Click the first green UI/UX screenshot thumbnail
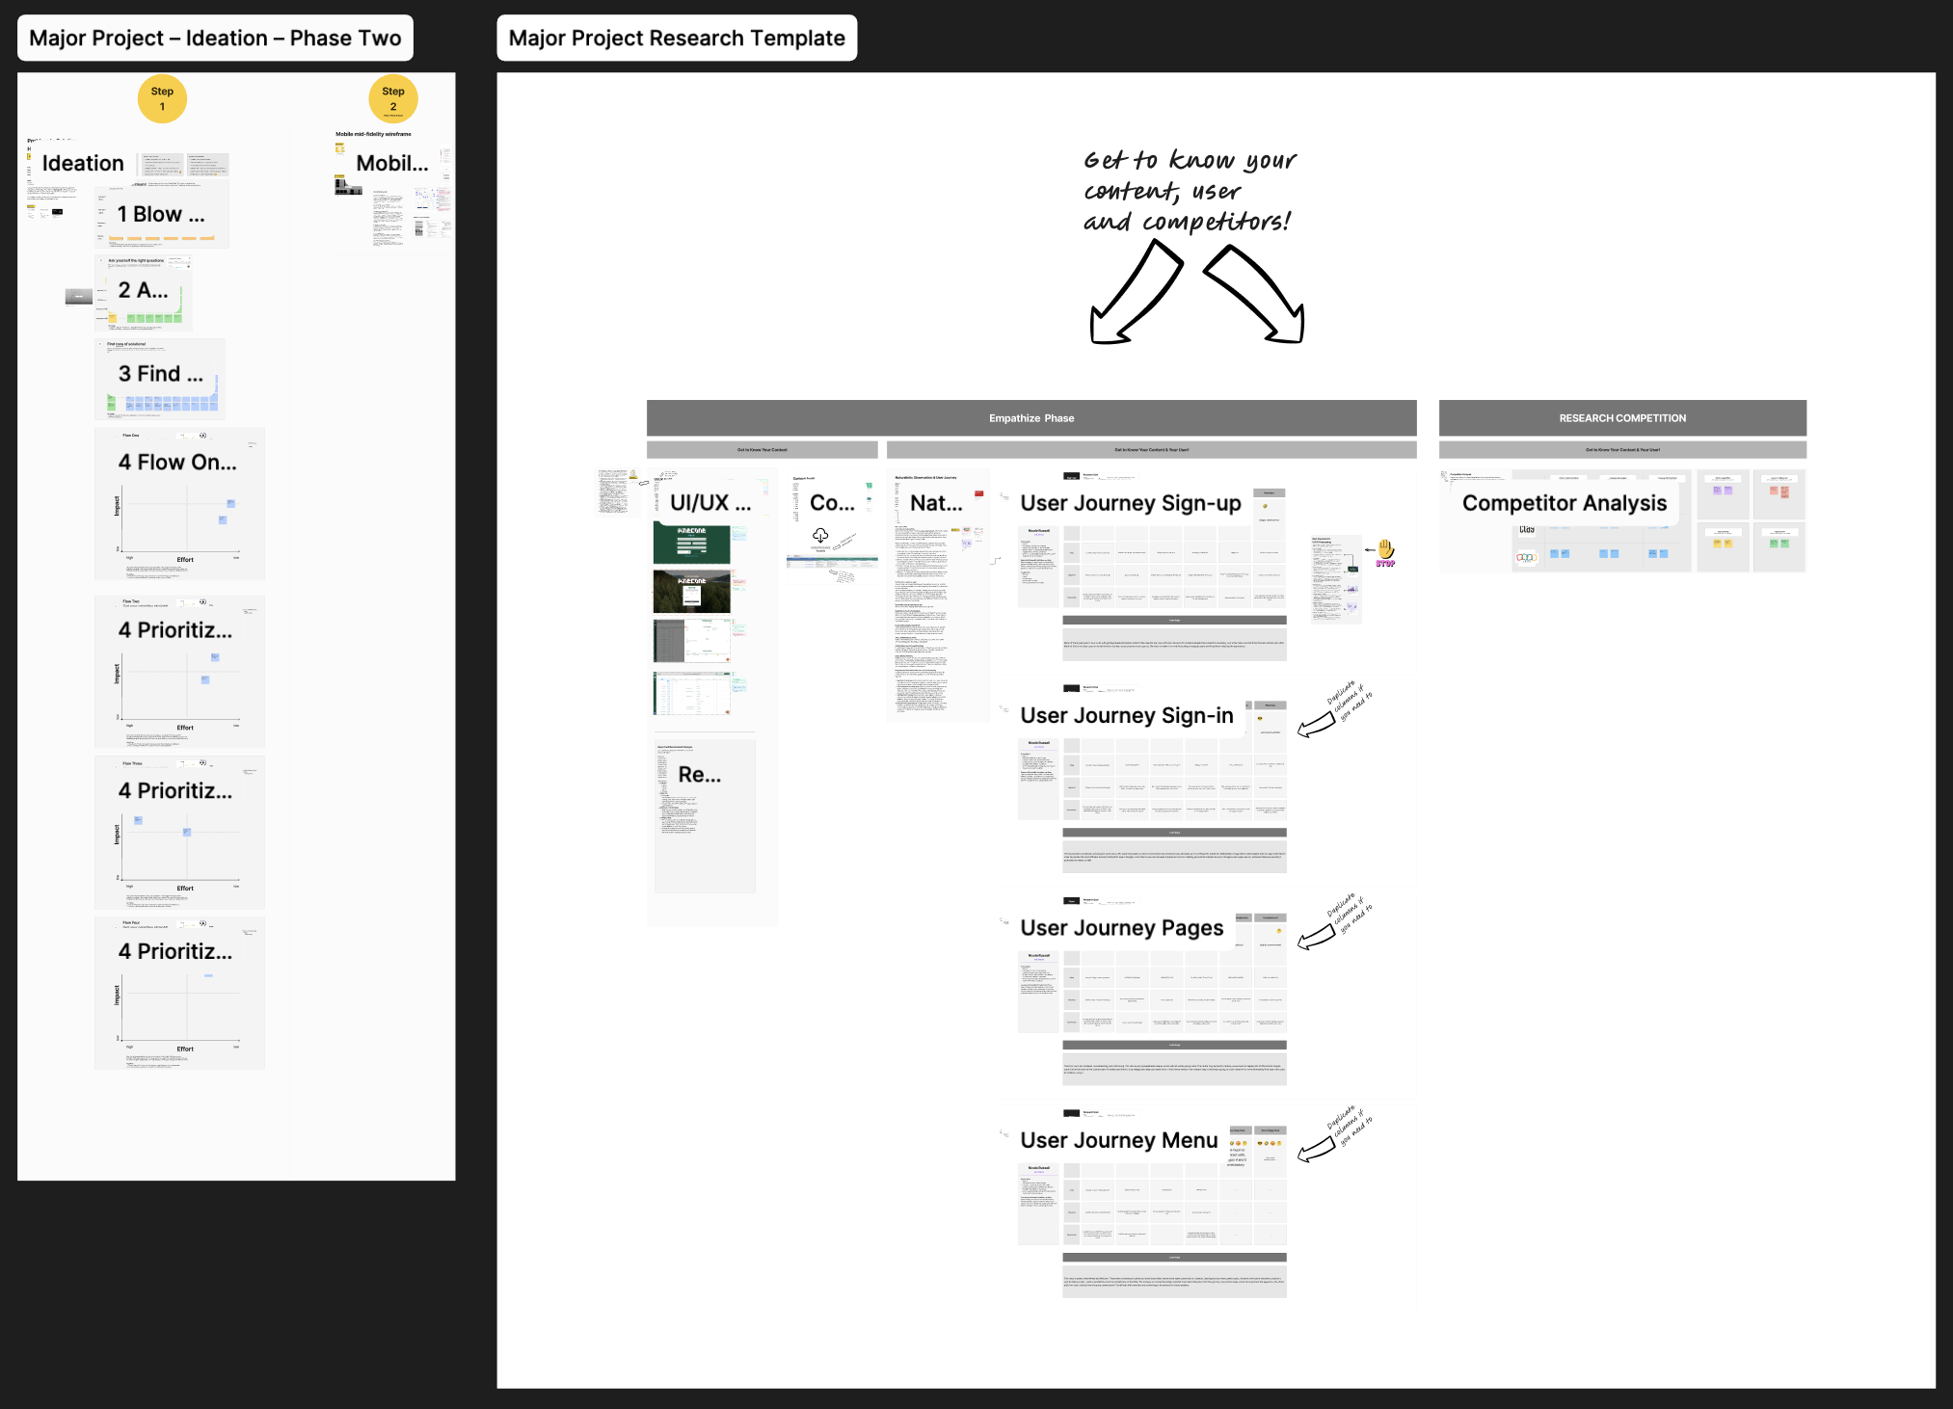This screenshot has height=1409, width=1953. click(691, 545)
